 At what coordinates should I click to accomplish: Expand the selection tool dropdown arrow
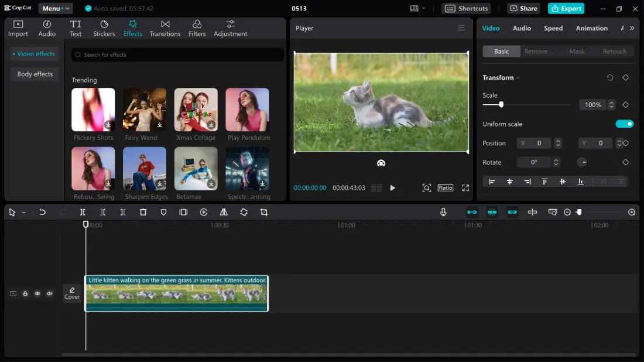pos(24,213)
